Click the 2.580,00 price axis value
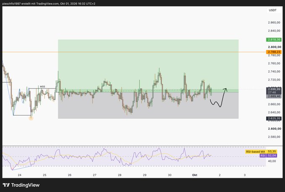The height and width of the screenshot is (192, 285). tap(274, 137)
